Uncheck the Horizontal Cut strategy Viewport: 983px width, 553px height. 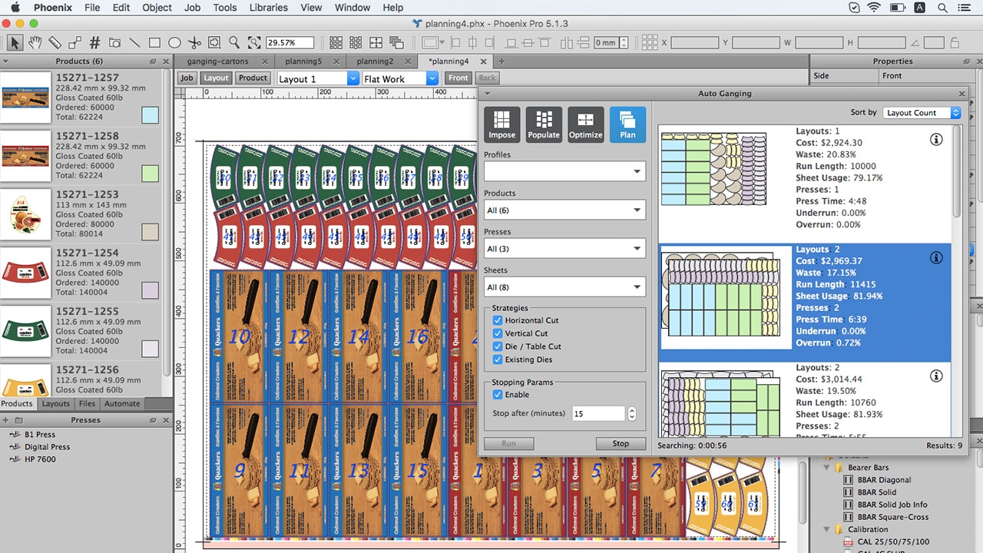pyautogui.click(x=498, y=320)
